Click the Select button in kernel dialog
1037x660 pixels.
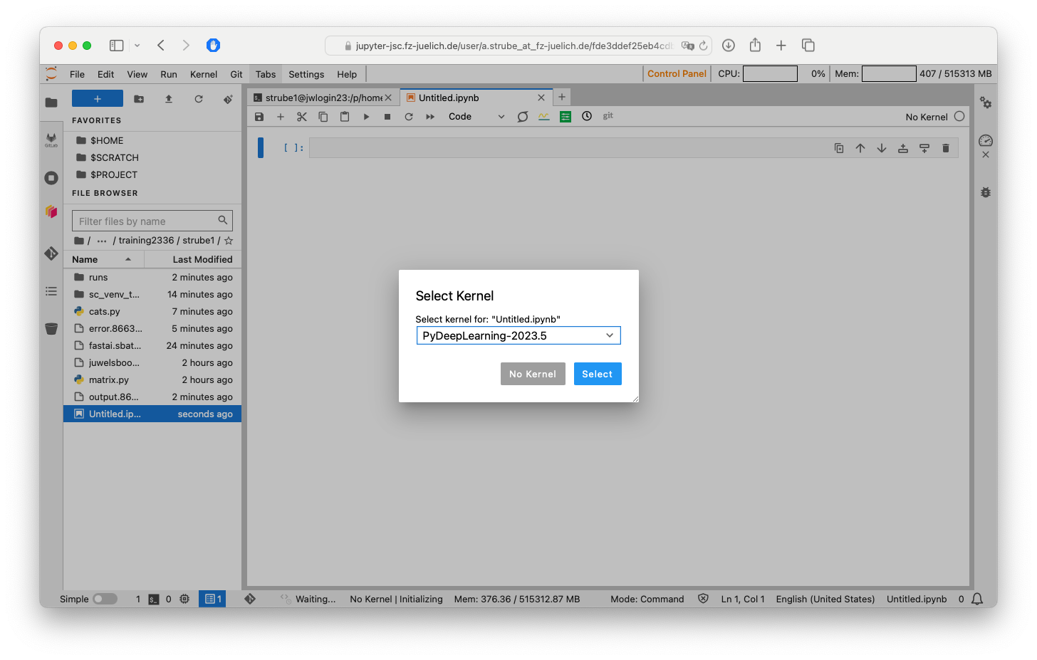(597, 374)
